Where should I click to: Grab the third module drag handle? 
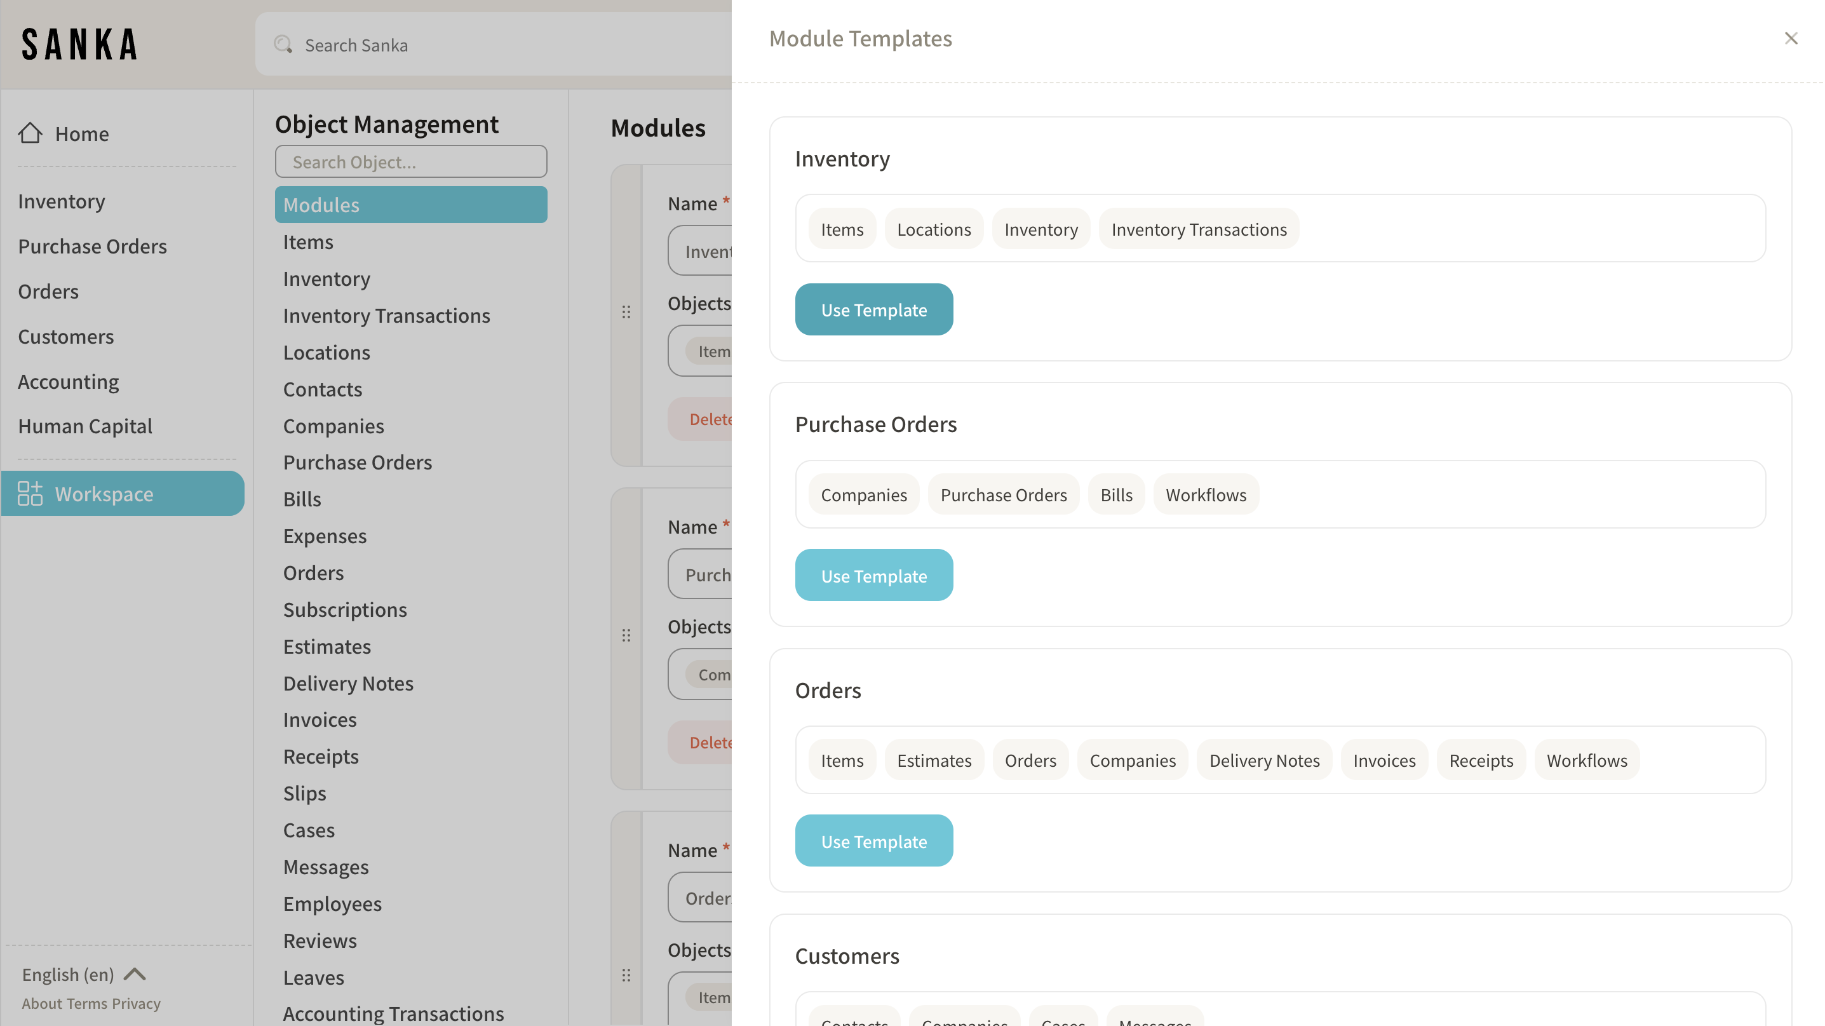pos(626,975)
